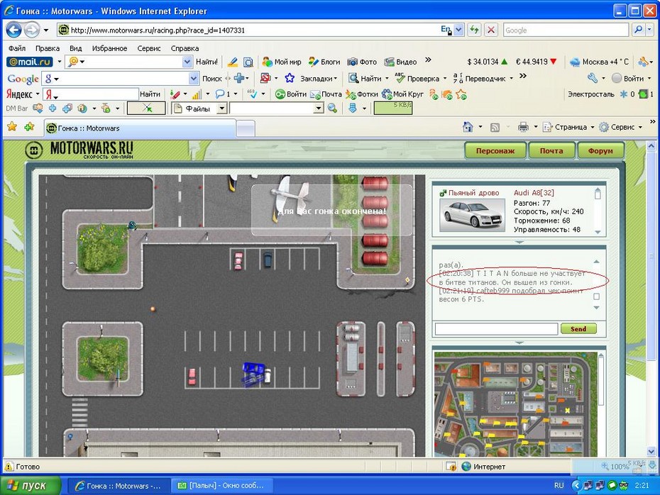
Task: Open Yandex Мой Круг on toolbar
Action: [x=402, y=94]
